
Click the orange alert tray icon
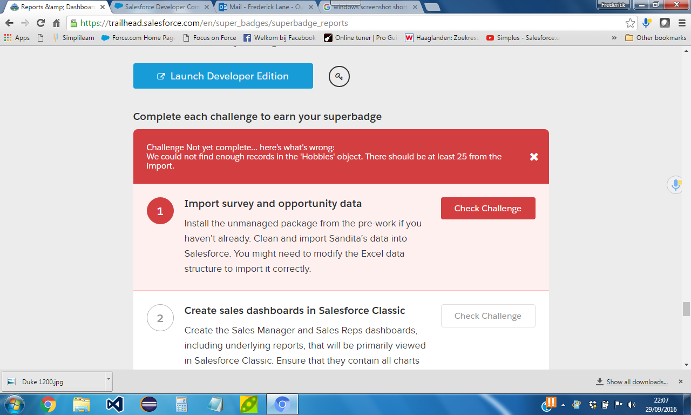(x=550, y=403)
